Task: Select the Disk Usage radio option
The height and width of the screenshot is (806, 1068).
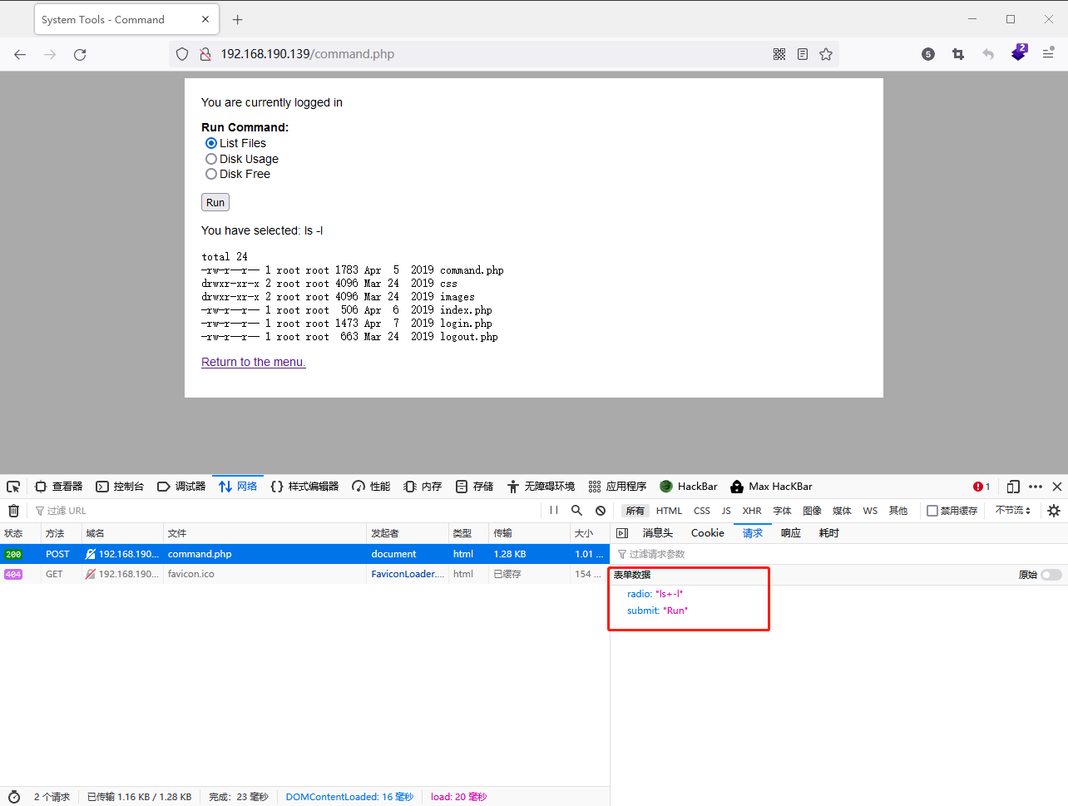Action: pos(211,159)
